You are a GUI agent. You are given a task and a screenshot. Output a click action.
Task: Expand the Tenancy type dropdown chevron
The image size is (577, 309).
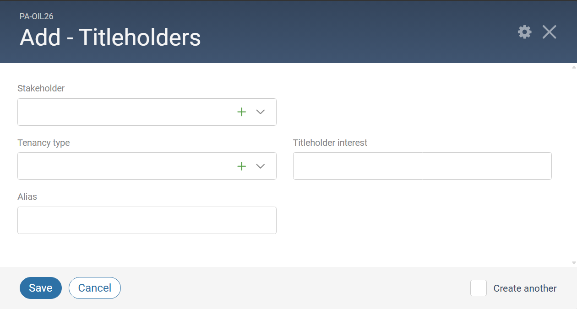tap(261, 166)
